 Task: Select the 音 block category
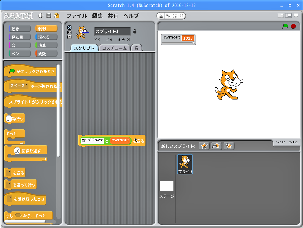pos(20,45)
